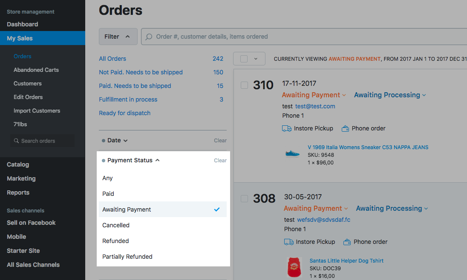
Task: Tick the checkbox for order 308
Action: [x=244, y=198]
